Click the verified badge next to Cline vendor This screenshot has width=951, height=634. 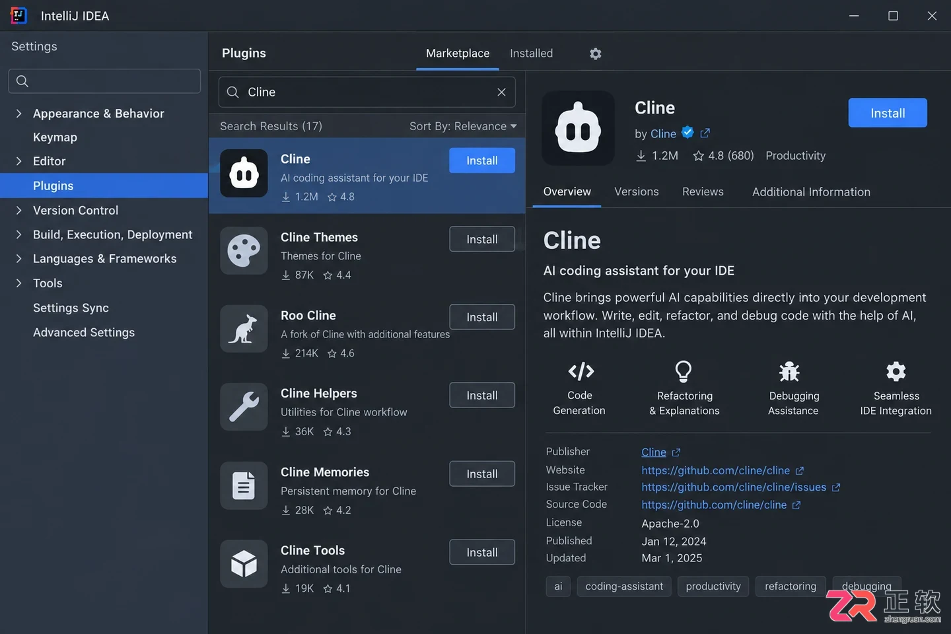(687, 132)
